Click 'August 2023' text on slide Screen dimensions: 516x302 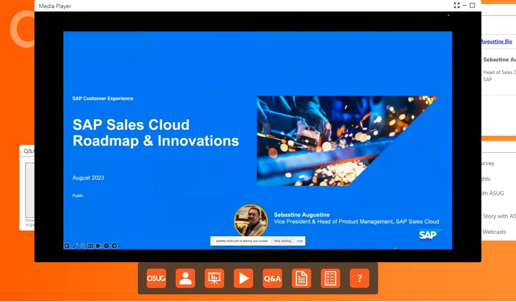pyautogui.click(x=88, y=178)
